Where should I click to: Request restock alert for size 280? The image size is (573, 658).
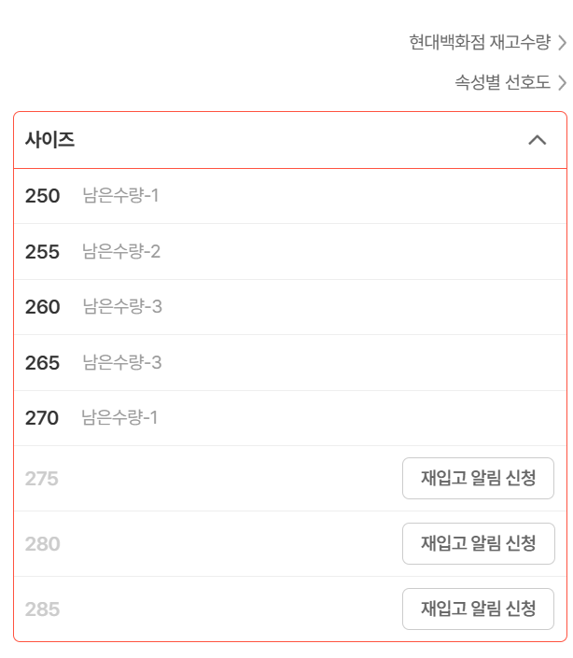click(478, 544)
